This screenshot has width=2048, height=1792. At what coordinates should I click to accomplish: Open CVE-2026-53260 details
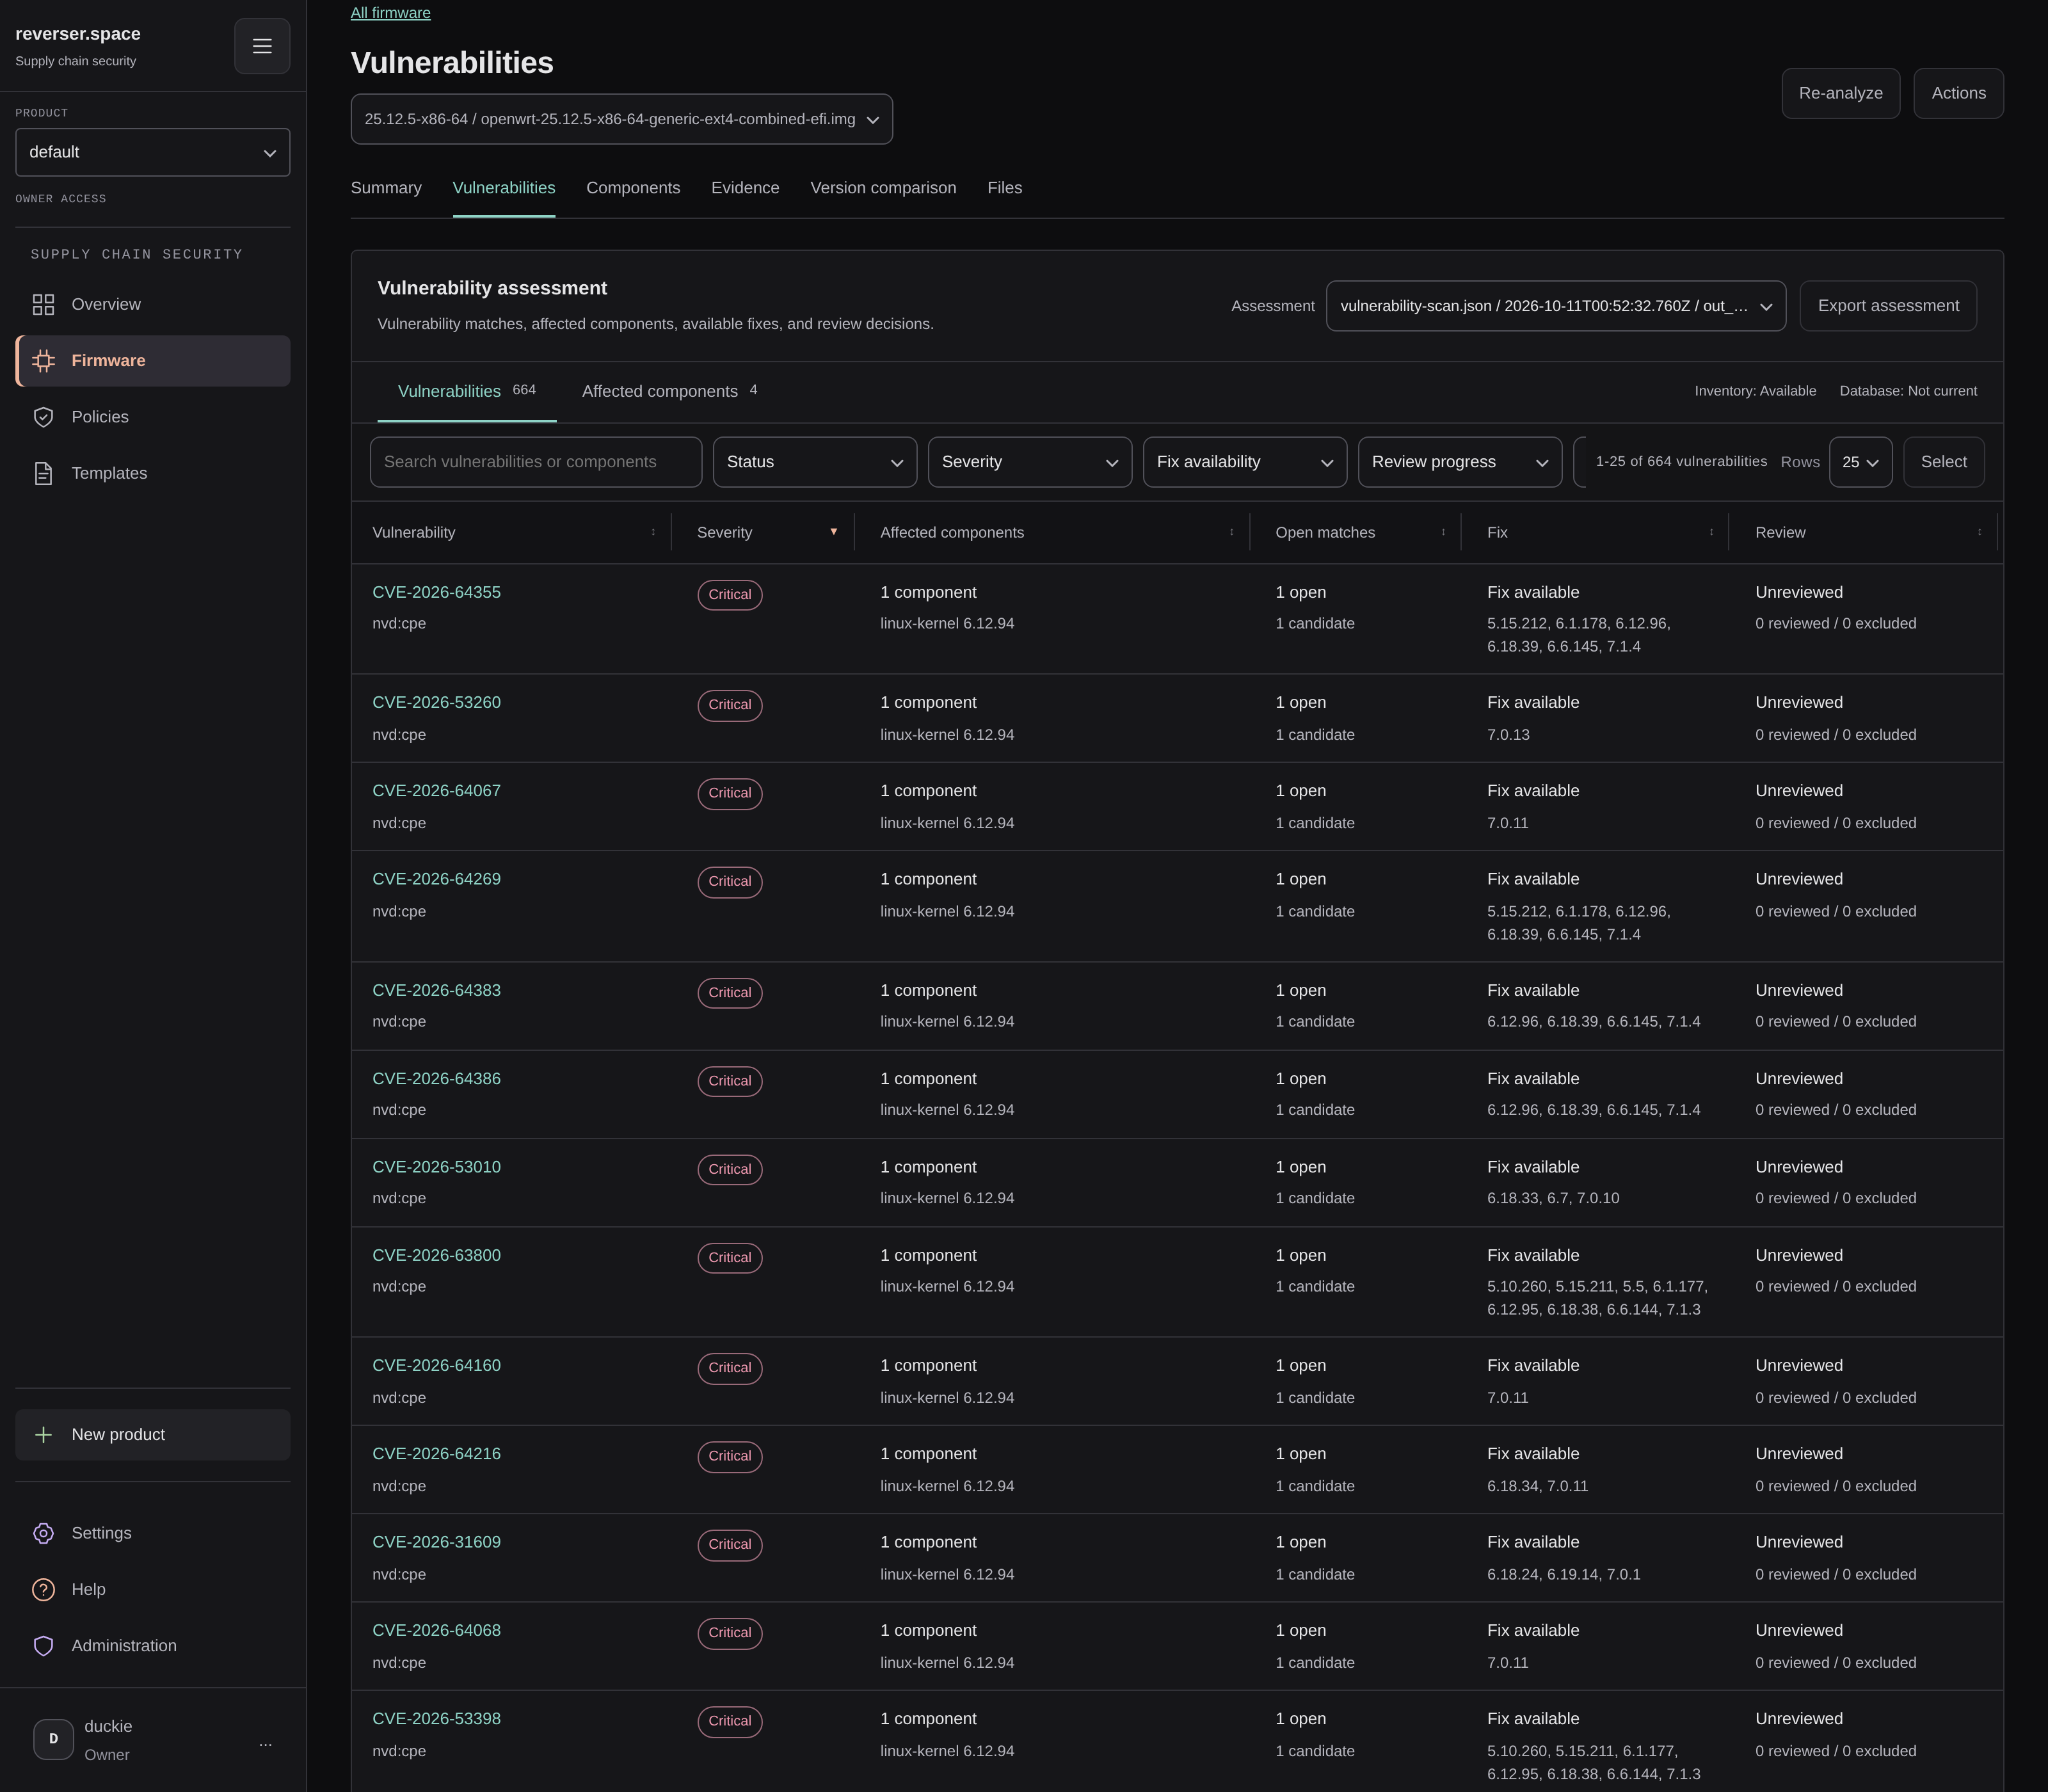pos(436,702)
